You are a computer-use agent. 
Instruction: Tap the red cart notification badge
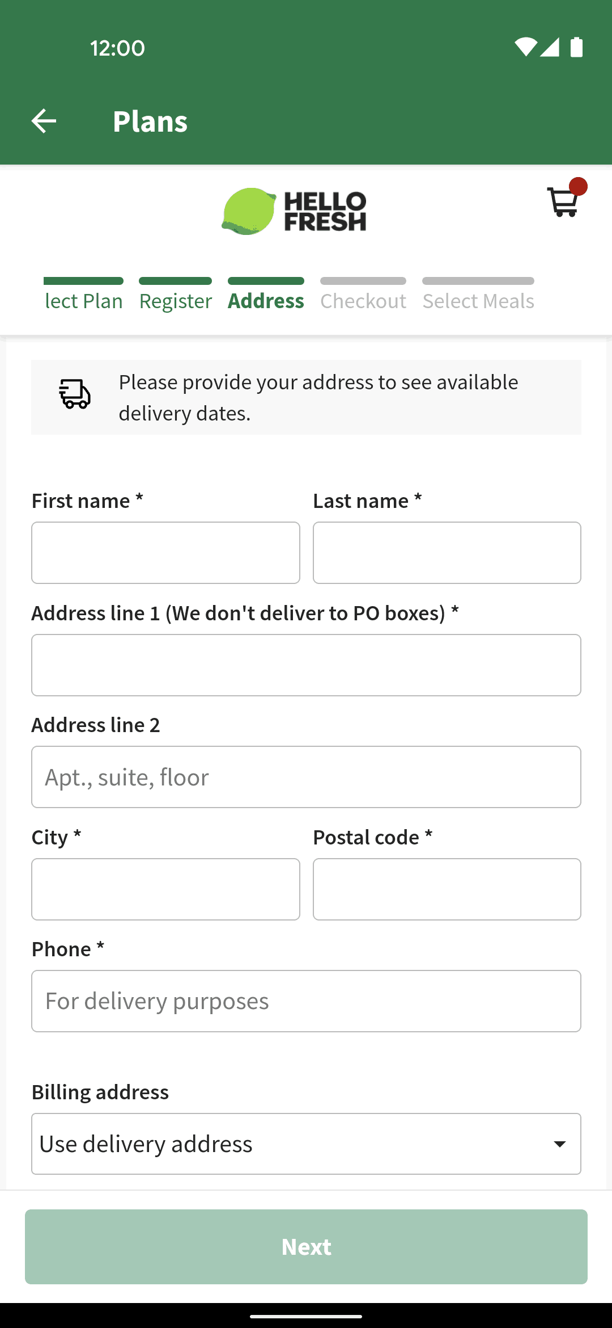pyautogui.click(x=578, y=187)
